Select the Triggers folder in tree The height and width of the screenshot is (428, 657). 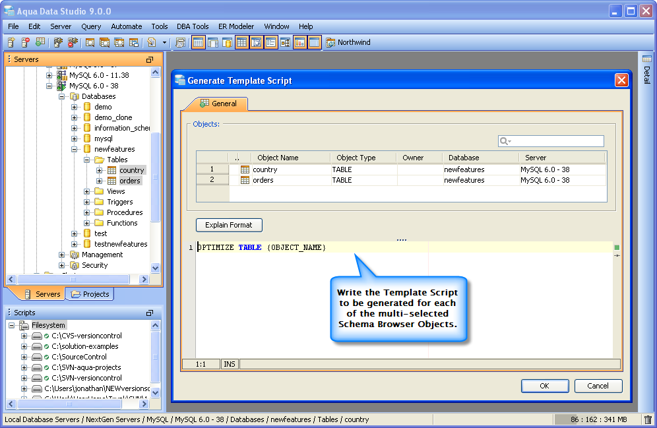click(x=120, y=202)
